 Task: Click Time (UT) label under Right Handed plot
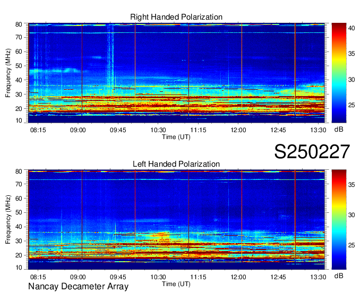pos(176,137)
